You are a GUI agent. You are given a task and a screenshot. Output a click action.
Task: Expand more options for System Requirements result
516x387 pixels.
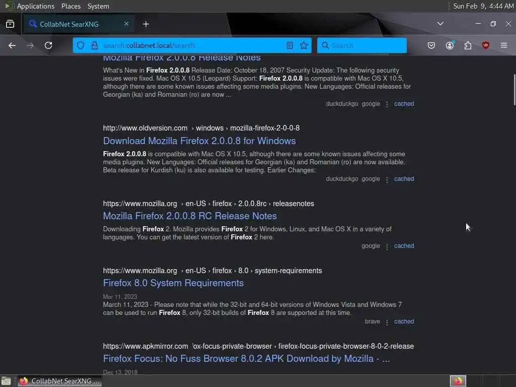[387, 322]
